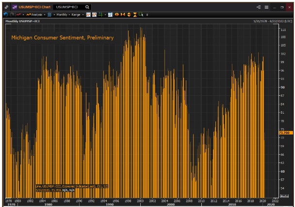The image size is (295, 207).
Task: Click the 73.700 last value label
Action: pos(284,133)
